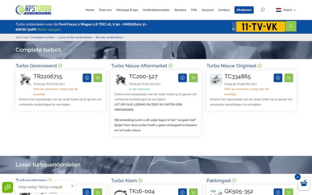Image resolution: width=312 pixels, height=195 pixels.
Task: Click '€294.95 (€356.89 incl.)' price
Action: (x=241, y=84)
